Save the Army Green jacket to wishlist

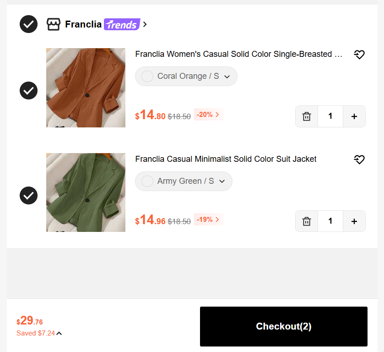(359, 159)
